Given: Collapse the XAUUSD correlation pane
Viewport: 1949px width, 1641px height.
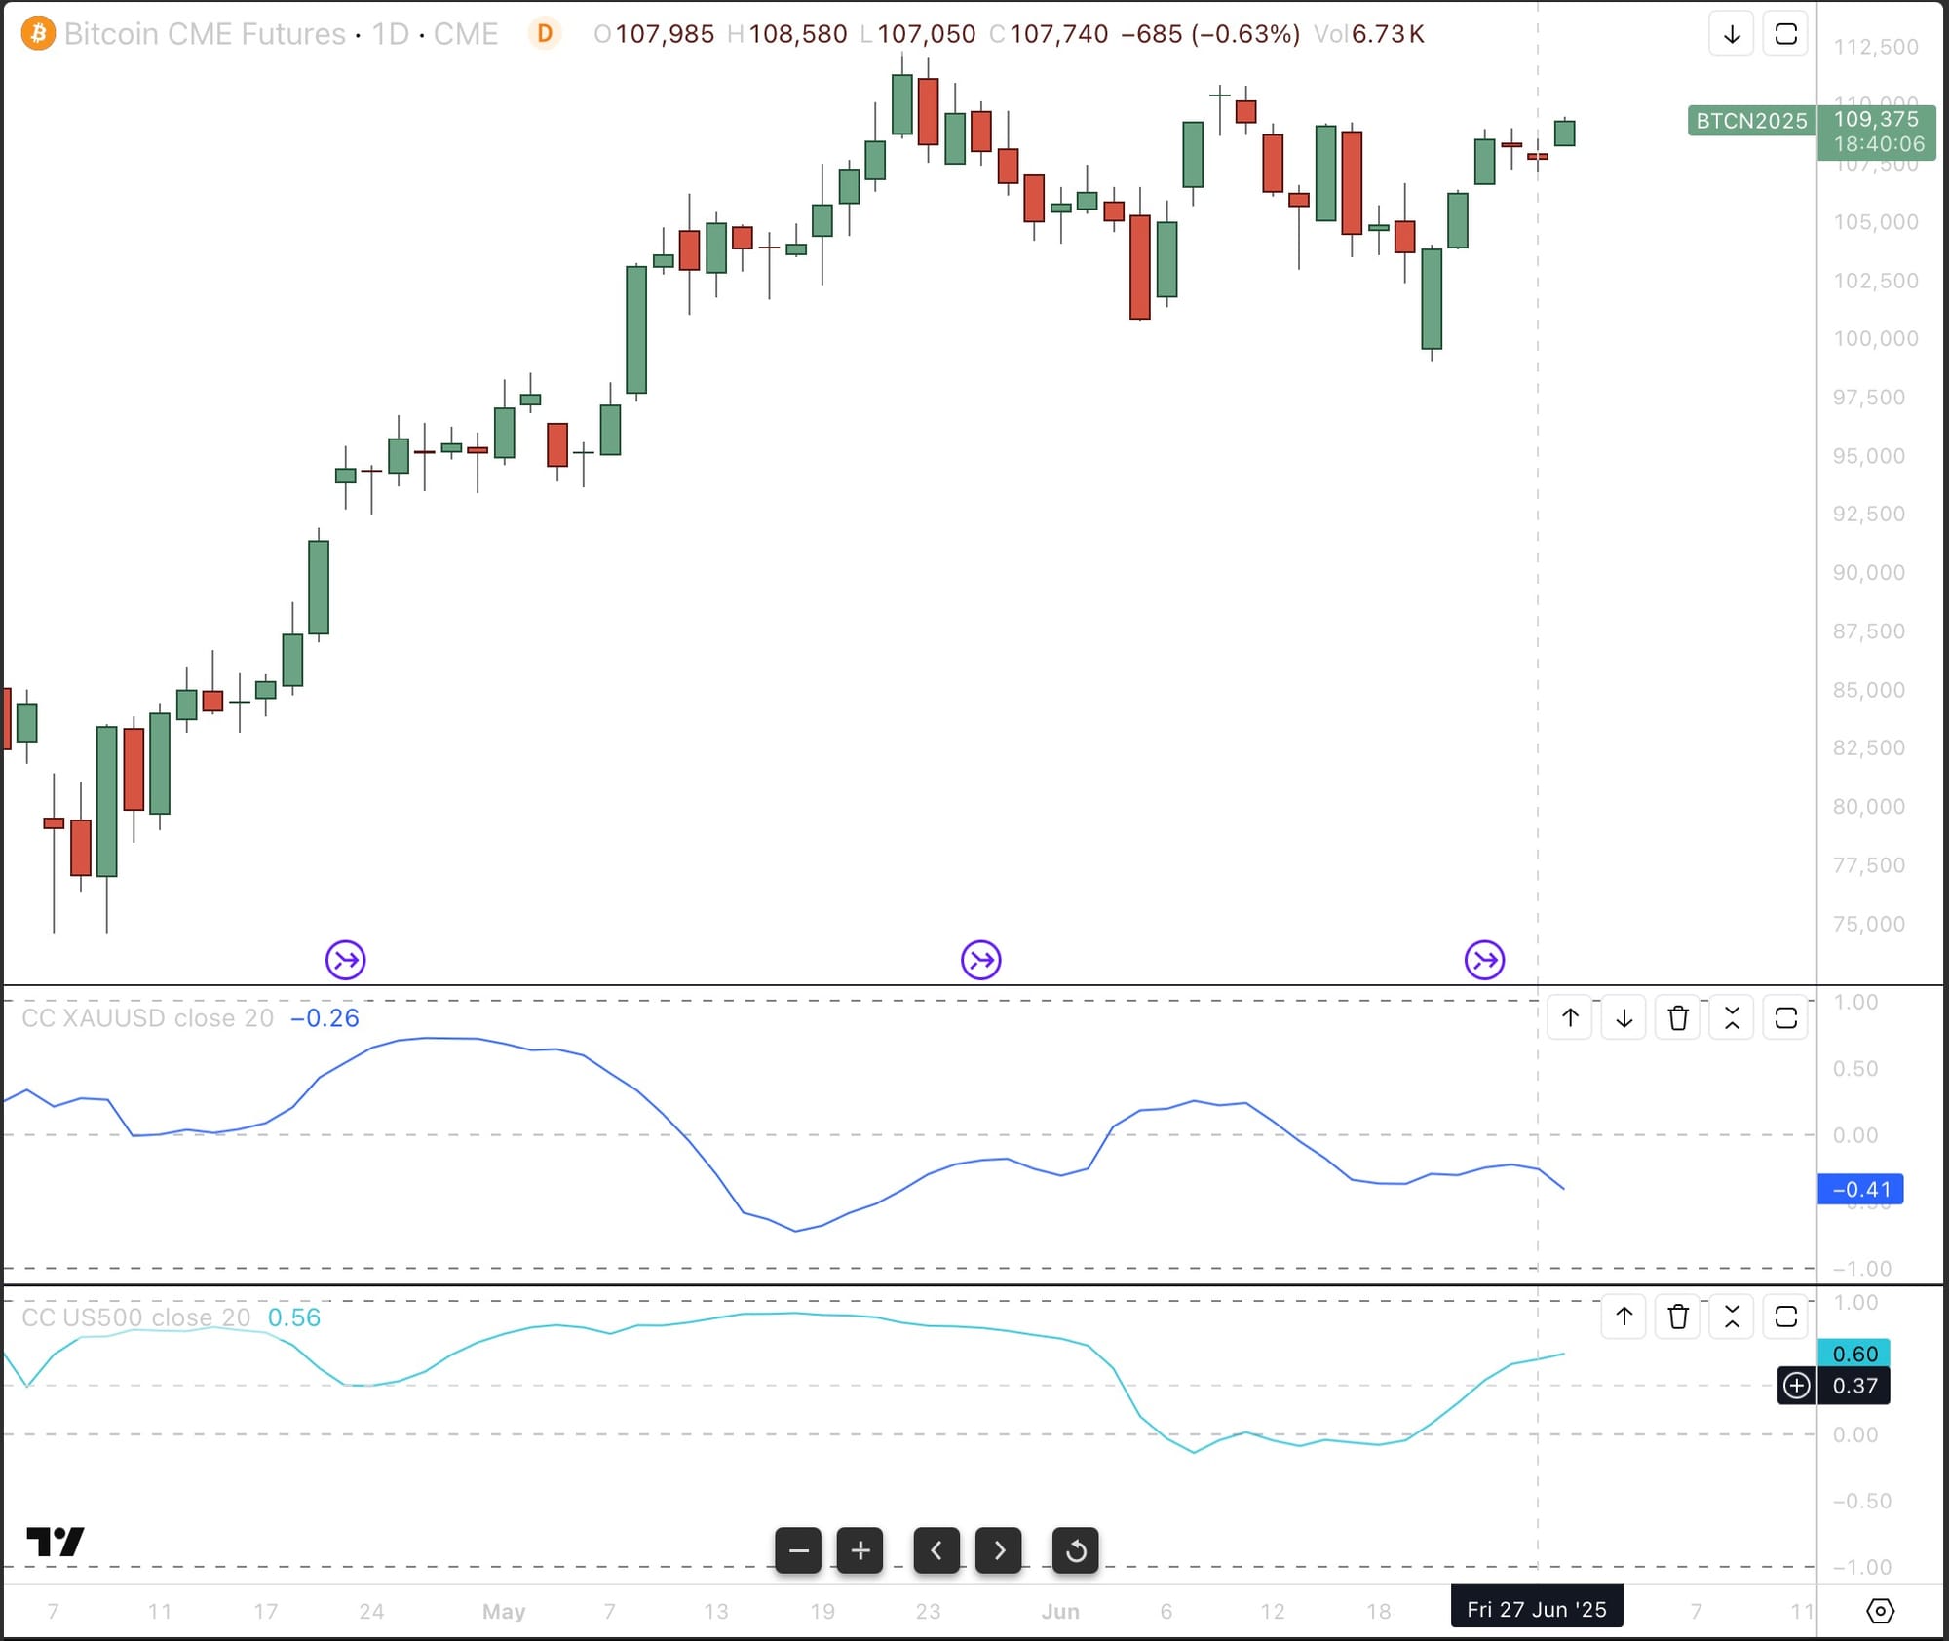Looking at the screenshot, I should [1732, 1018].
